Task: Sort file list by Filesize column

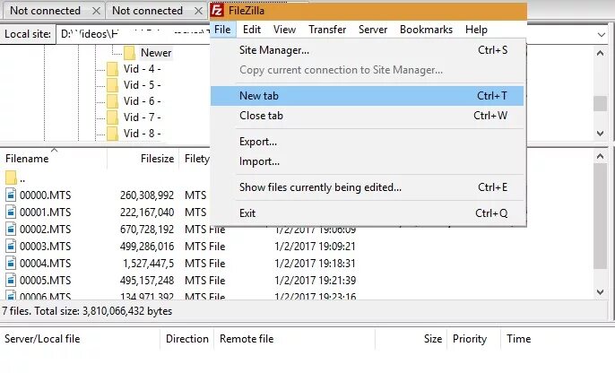Action: [158, 159]
